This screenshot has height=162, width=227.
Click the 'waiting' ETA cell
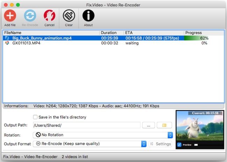click(x=132, y=43)
